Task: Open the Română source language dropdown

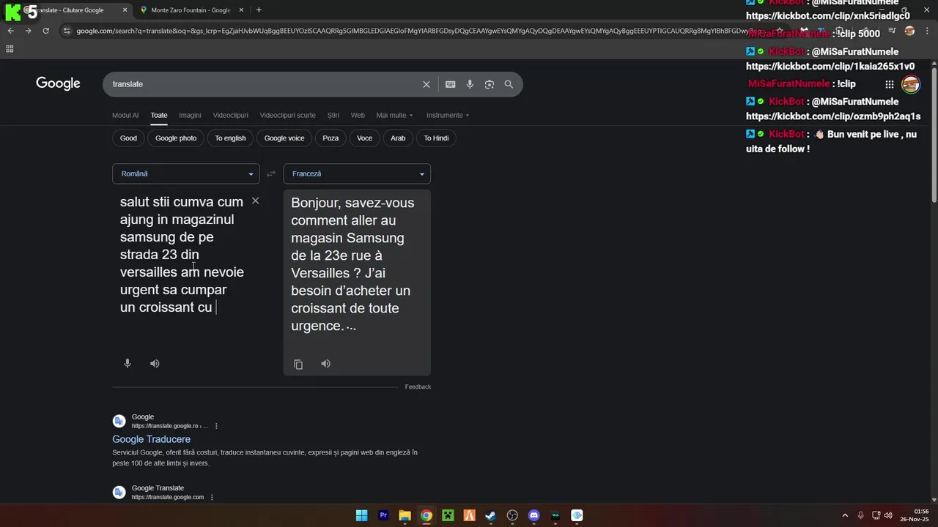Action: [185, 173]
